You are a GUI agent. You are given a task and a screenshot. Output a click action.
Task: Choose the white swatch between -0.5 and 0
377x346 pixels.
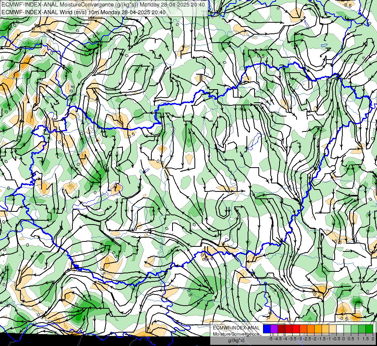click(x=340, y=329)
